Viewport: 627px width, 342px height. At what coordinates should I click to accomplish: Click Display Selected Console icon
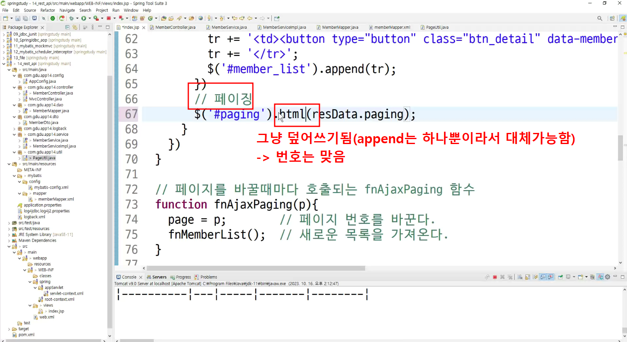[568, 277]
